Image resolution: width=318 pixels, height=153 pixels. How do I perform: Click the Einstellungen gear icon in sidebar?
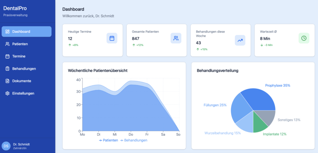[8, 93]
